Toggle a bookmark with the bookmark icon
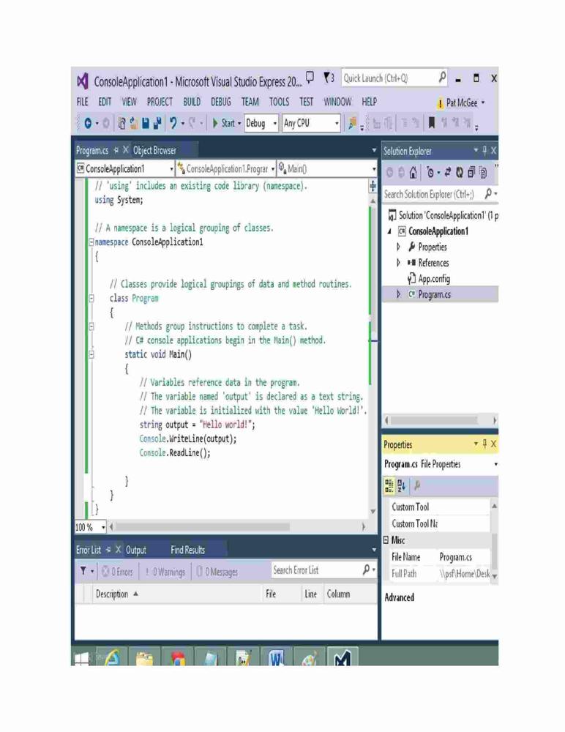Screen dimensions: 565x732 coord(432,123)
